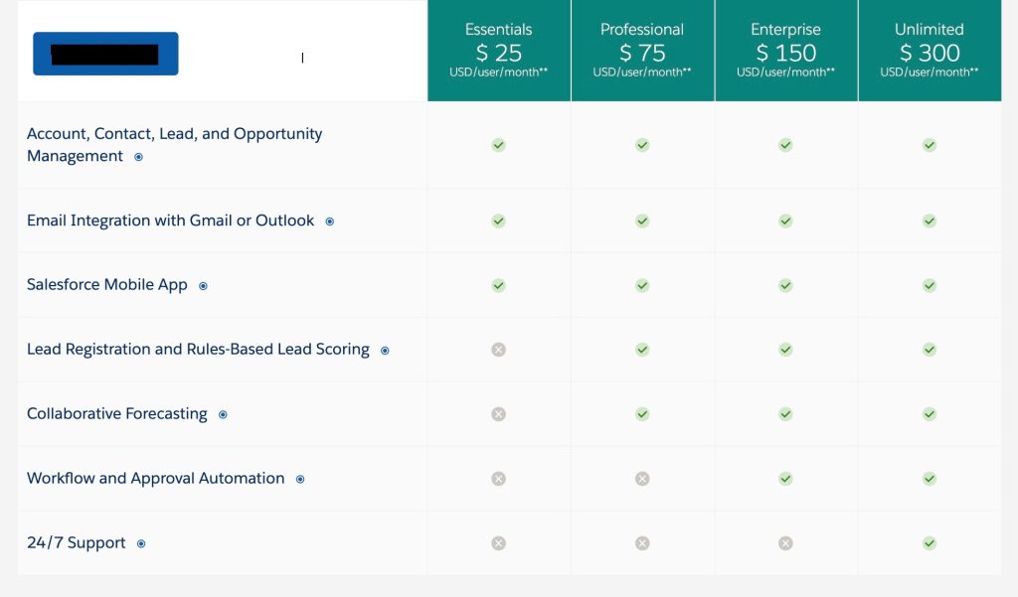This screenshot has width=1018, height=597.
Task: Click the Lead Registration and Rules-Based Lead Scoring link
Action: tap(197, 349)
